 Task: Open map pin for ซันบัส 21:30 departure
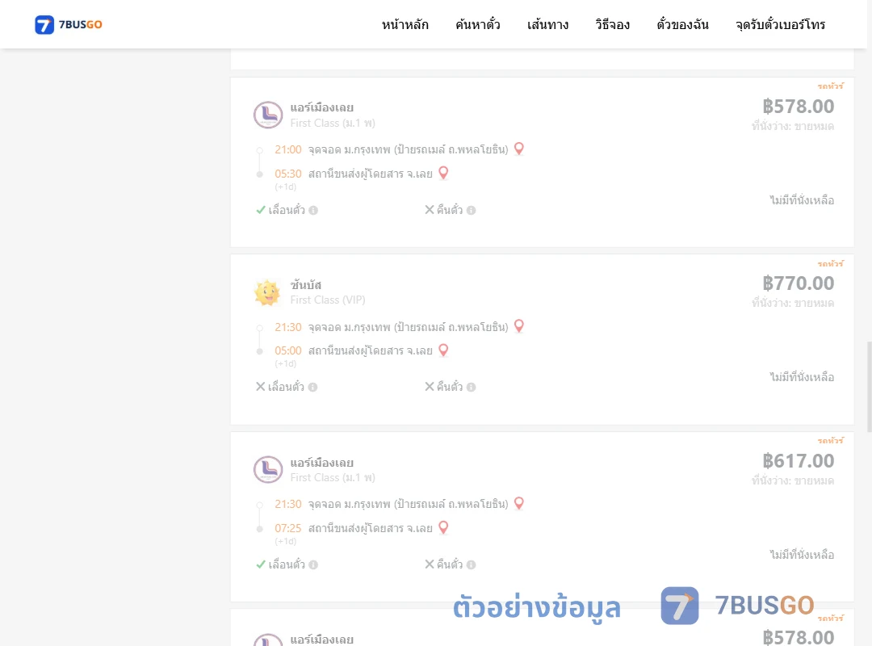point(519,326)
